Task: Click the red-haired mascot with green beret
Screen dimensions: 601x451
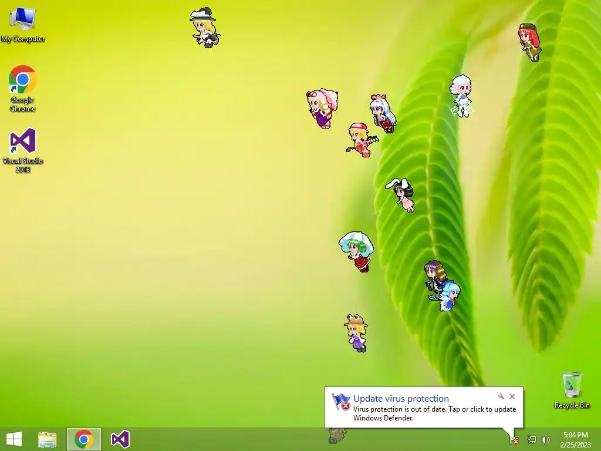Action: coord(530,42)
